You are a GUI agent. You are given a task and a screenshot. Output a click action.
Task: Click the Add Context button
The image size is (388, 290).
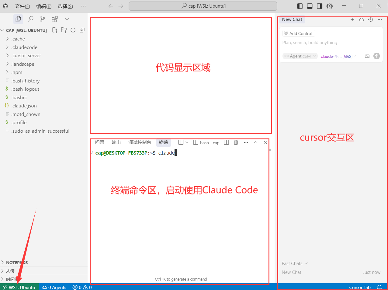point(299,33)
